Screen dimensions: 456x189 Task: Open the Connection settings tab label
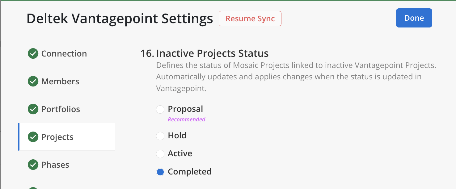(x=64, y=54)
